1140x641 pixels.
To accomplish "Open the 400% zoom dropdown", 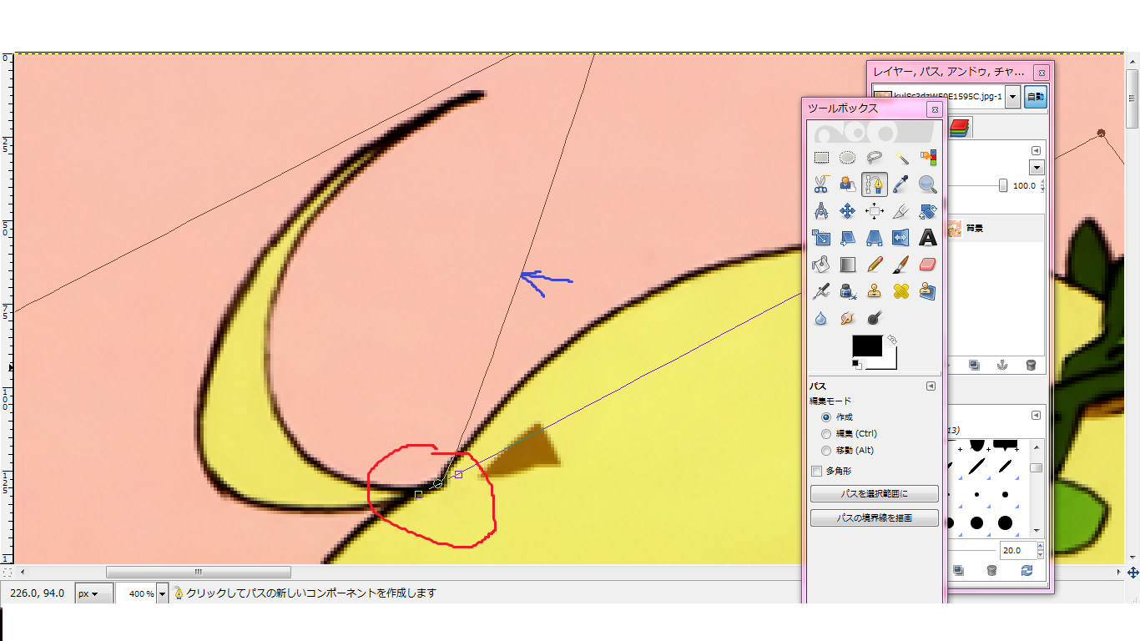I will tap(162, 593).
